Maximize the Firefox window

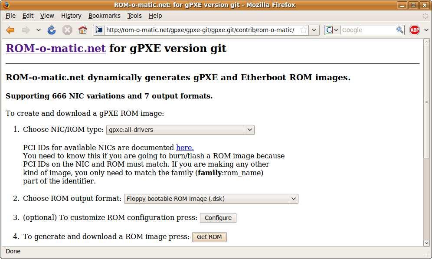tap(413, 5)
